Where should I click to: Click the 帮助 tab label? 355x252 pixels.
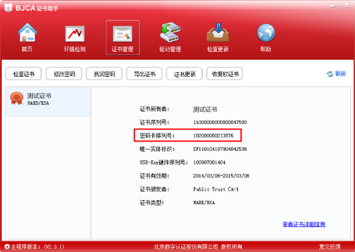point(265,49)
